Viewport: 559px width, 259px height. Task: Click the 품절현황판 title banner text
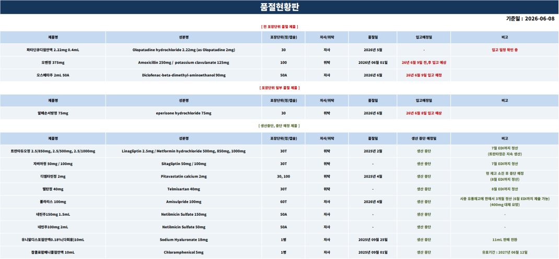pyautogui.click(x=279, y=7)
